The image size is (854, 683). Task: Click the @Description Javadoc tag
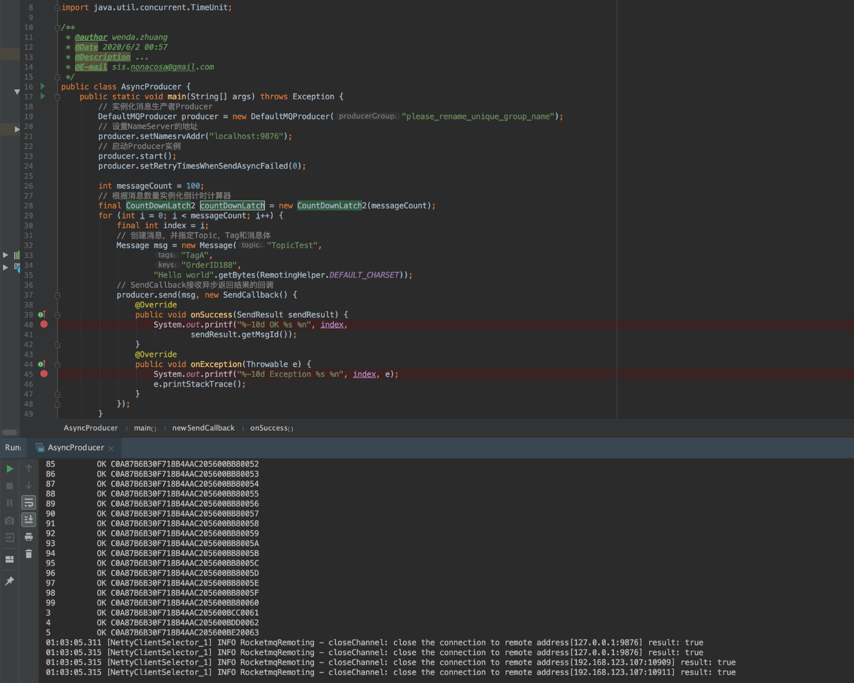pyautogui.click(x=102, y=57)
